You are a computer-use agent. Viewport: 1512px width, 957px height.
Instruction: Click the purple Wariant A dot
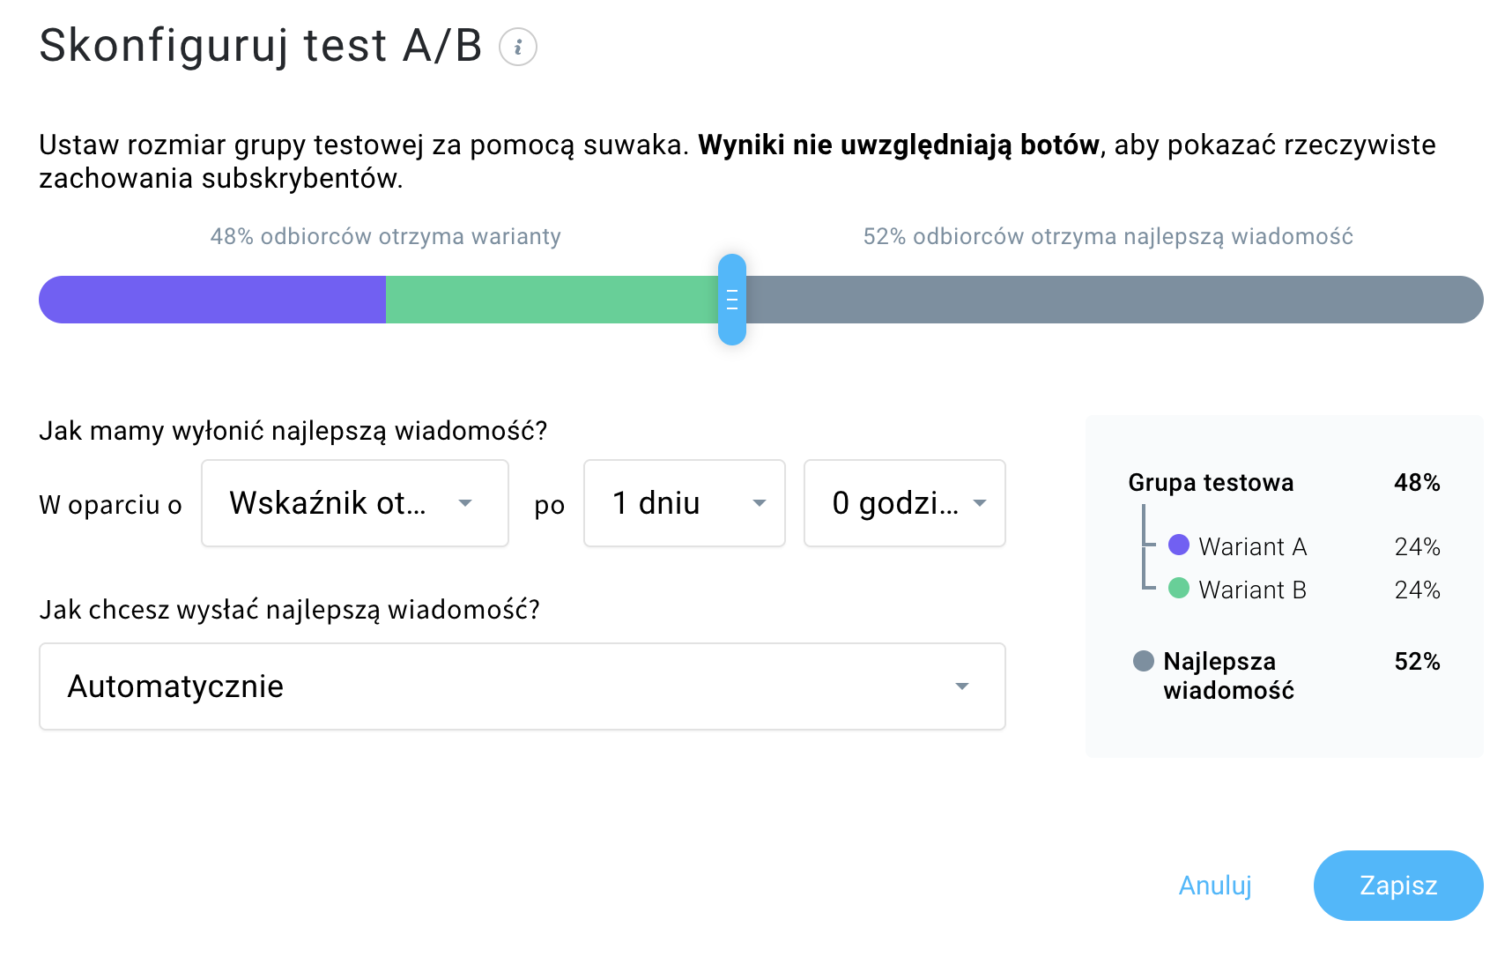tap(1178, 545)
